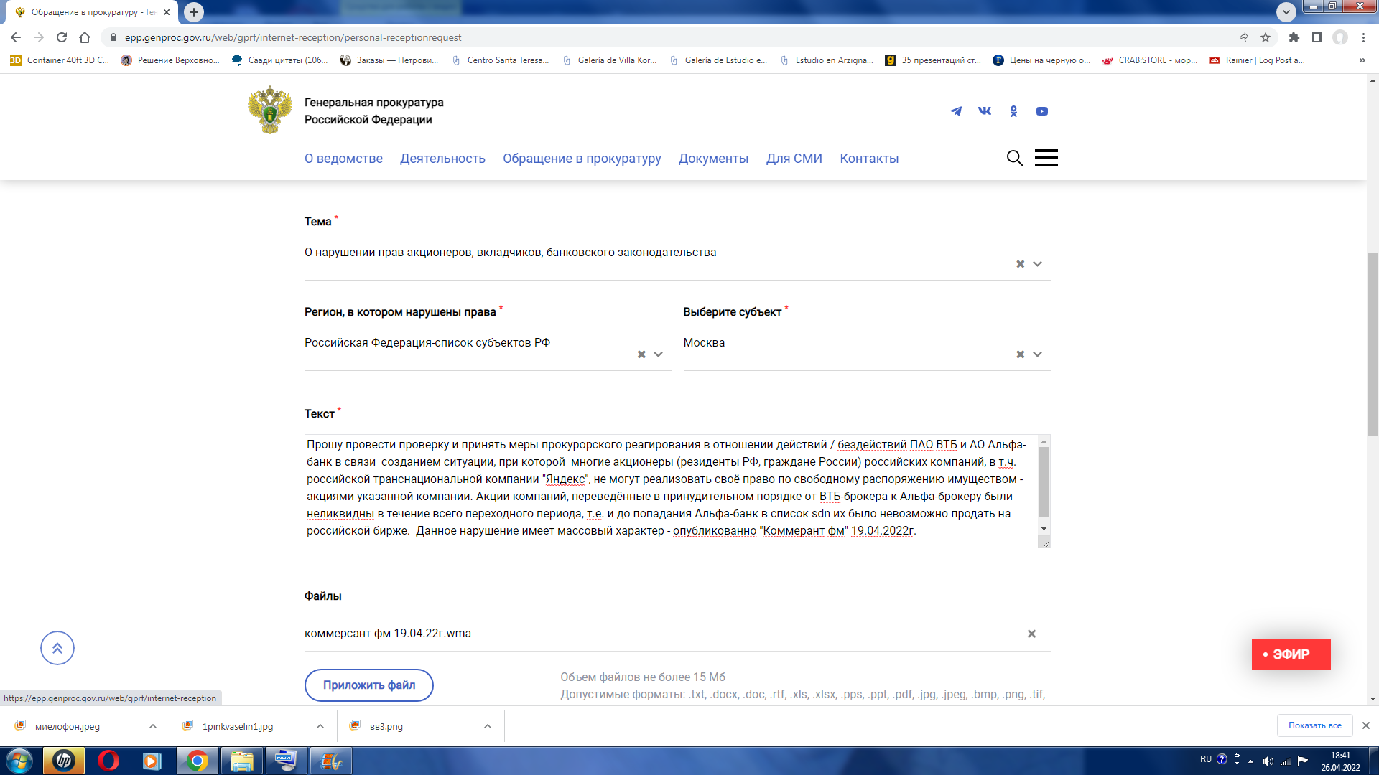Click the Telegram icon in header
Viewport: 1379px width, 775px height.
click(955, 111)
